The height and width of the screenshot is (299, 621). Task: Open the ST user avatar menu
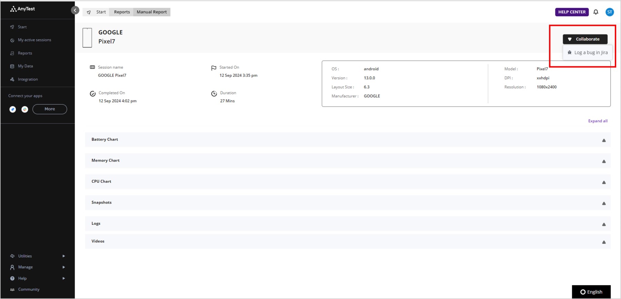click(610, 12)
